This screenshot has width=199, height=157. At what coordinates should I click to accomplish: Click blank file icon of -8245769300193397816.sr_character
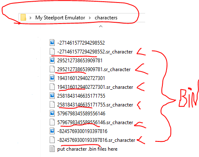click(x=52, y=140)
